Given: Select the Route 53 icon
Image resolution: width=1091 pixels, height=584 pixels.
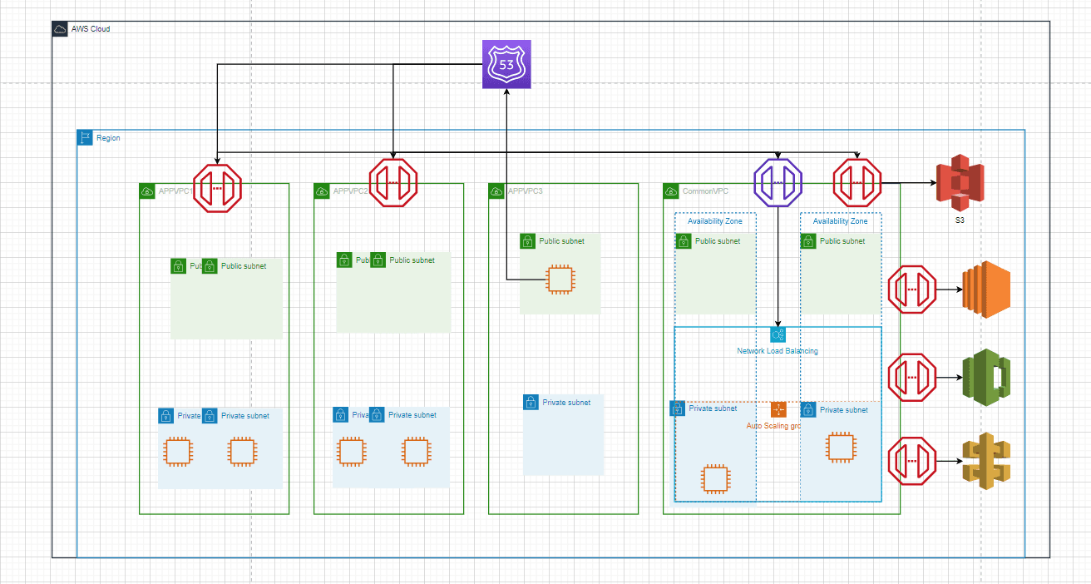Looking at the screenshot, I should click(x=506, y=64).
